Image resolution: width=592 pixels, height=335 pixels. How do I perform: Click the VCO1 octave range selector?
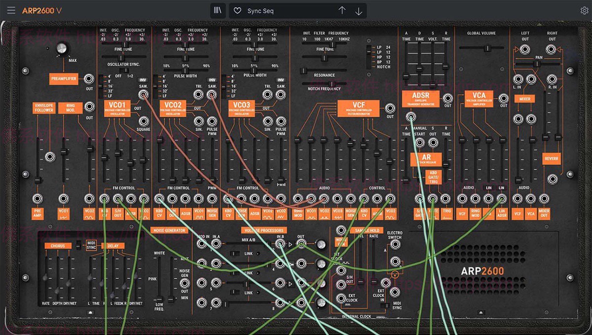coord(100,87)
